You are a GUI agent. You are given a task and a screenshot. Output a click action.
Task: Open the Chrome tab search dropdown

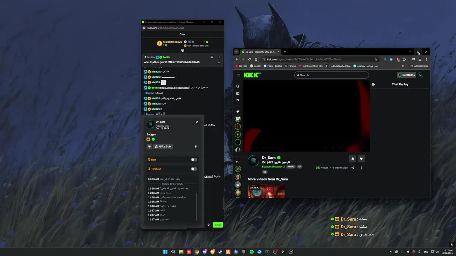coord(236,52)
